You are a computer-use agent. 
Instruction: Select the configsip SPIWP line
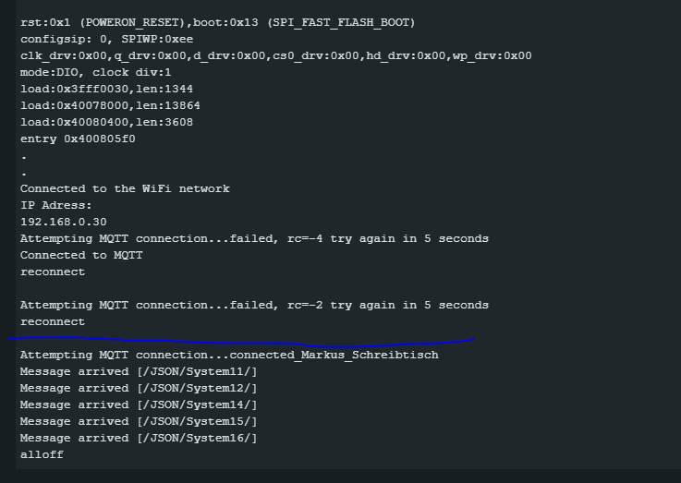coord(106,39)
